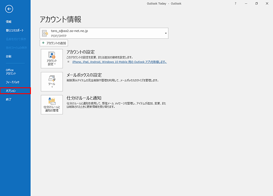Screen dimensions: 273x196
Task: Expand the taro_s account selector dropdown arrow
Action: (166, 33)
